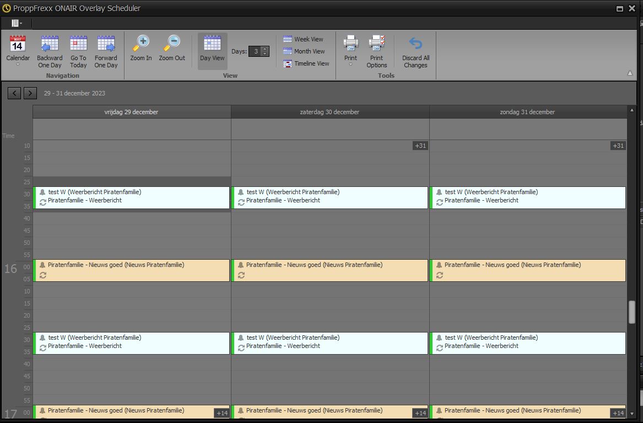Viewport: 643px width, 423px height.
Task: Toggle Day View mode
Action: (212, 49)
